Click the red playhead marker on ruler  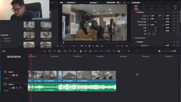pyautogui.click(x=31, y=55)
